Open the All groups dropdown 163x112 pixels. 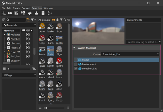[x=44, y=20]
